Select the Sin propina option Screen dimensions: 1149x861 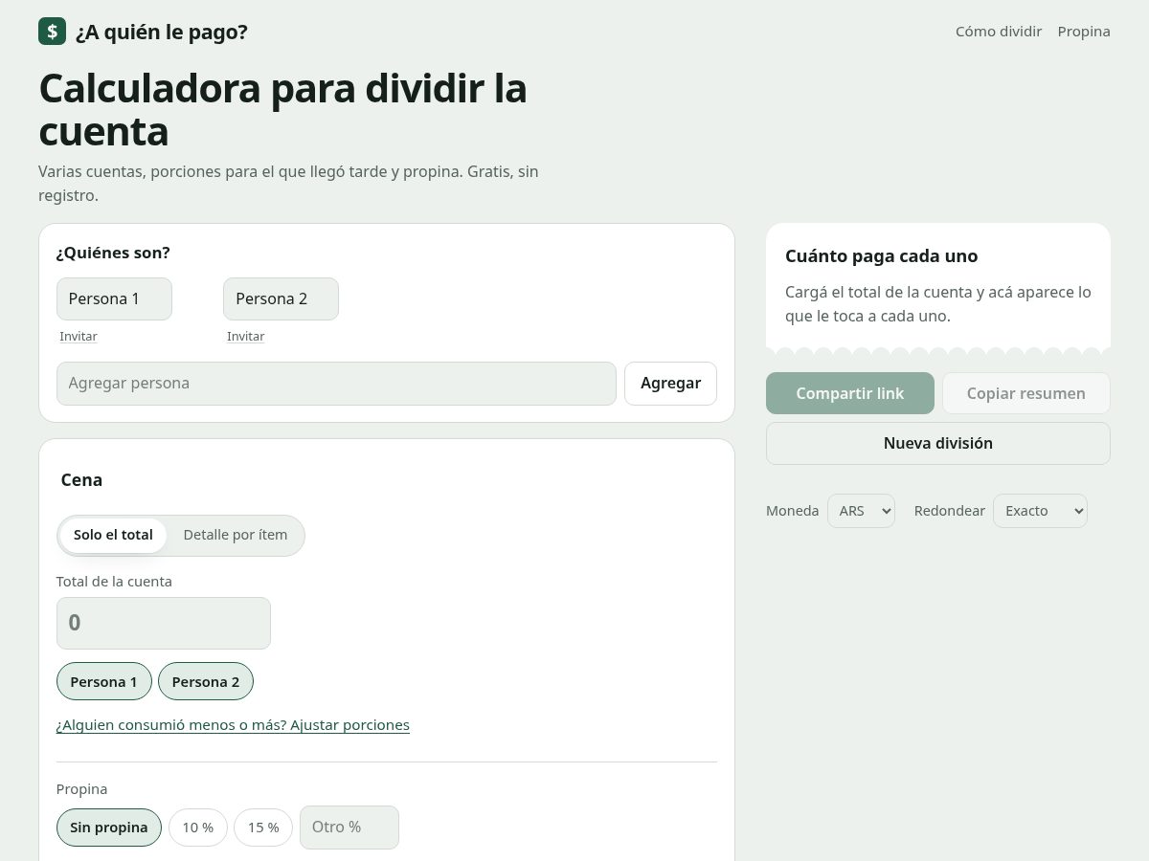tap(109, 828)
